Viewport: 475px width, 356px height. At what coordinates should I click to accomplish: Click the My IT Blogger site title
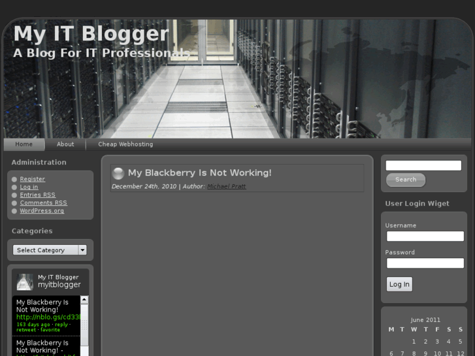[91, 33]
